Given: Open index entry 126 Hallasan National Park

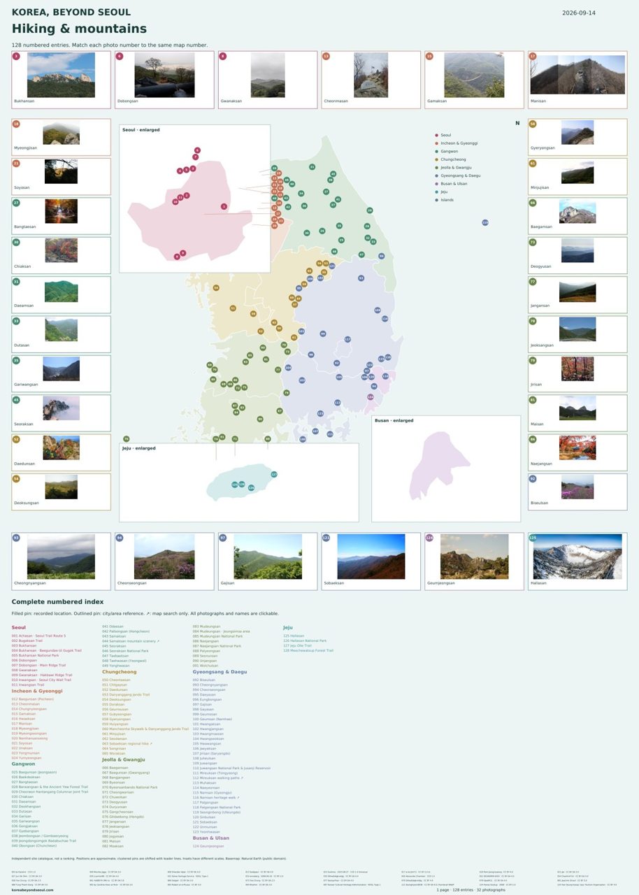Looking at the screenshot, I should tap(304, 640).
